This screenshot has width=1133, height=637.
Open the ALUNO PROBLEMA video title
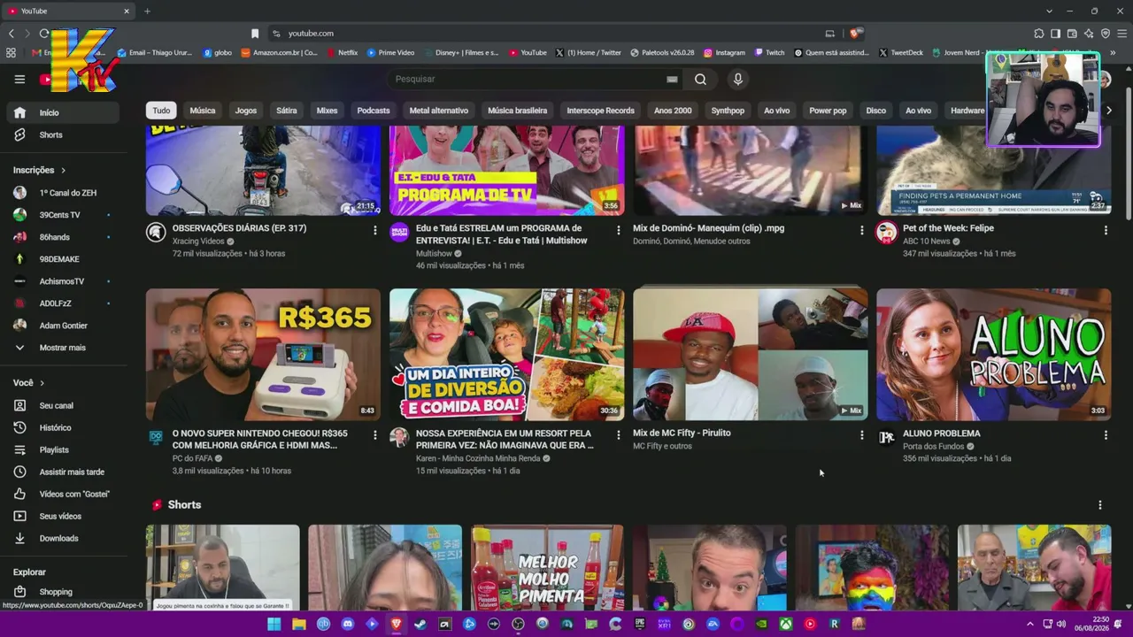coord(942,434)
